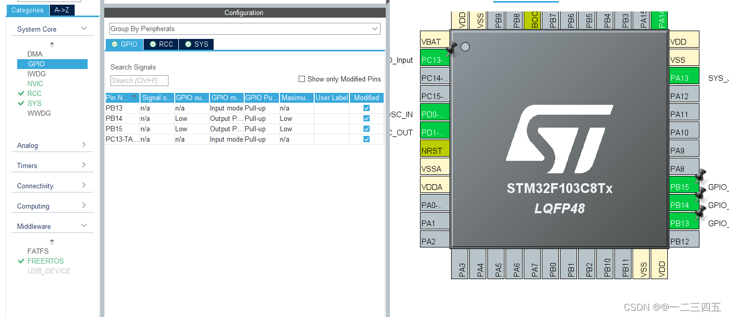Viewport: 729px width, 317px height.
Task: Select GPIO in System Core list
Action: [x=52, y=64]
